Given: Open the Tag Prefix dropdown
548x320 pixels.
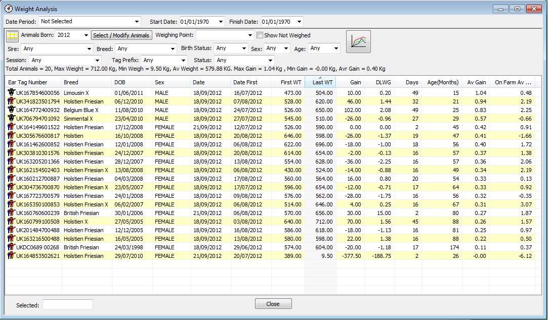Looking at the screenshot, I should (183, 60).
